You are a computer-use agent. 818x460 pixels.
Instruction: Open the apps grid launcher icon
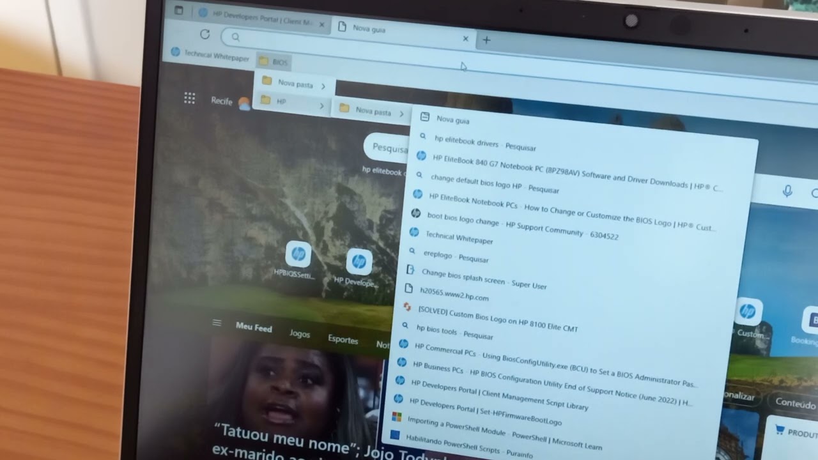click(189, 98)
